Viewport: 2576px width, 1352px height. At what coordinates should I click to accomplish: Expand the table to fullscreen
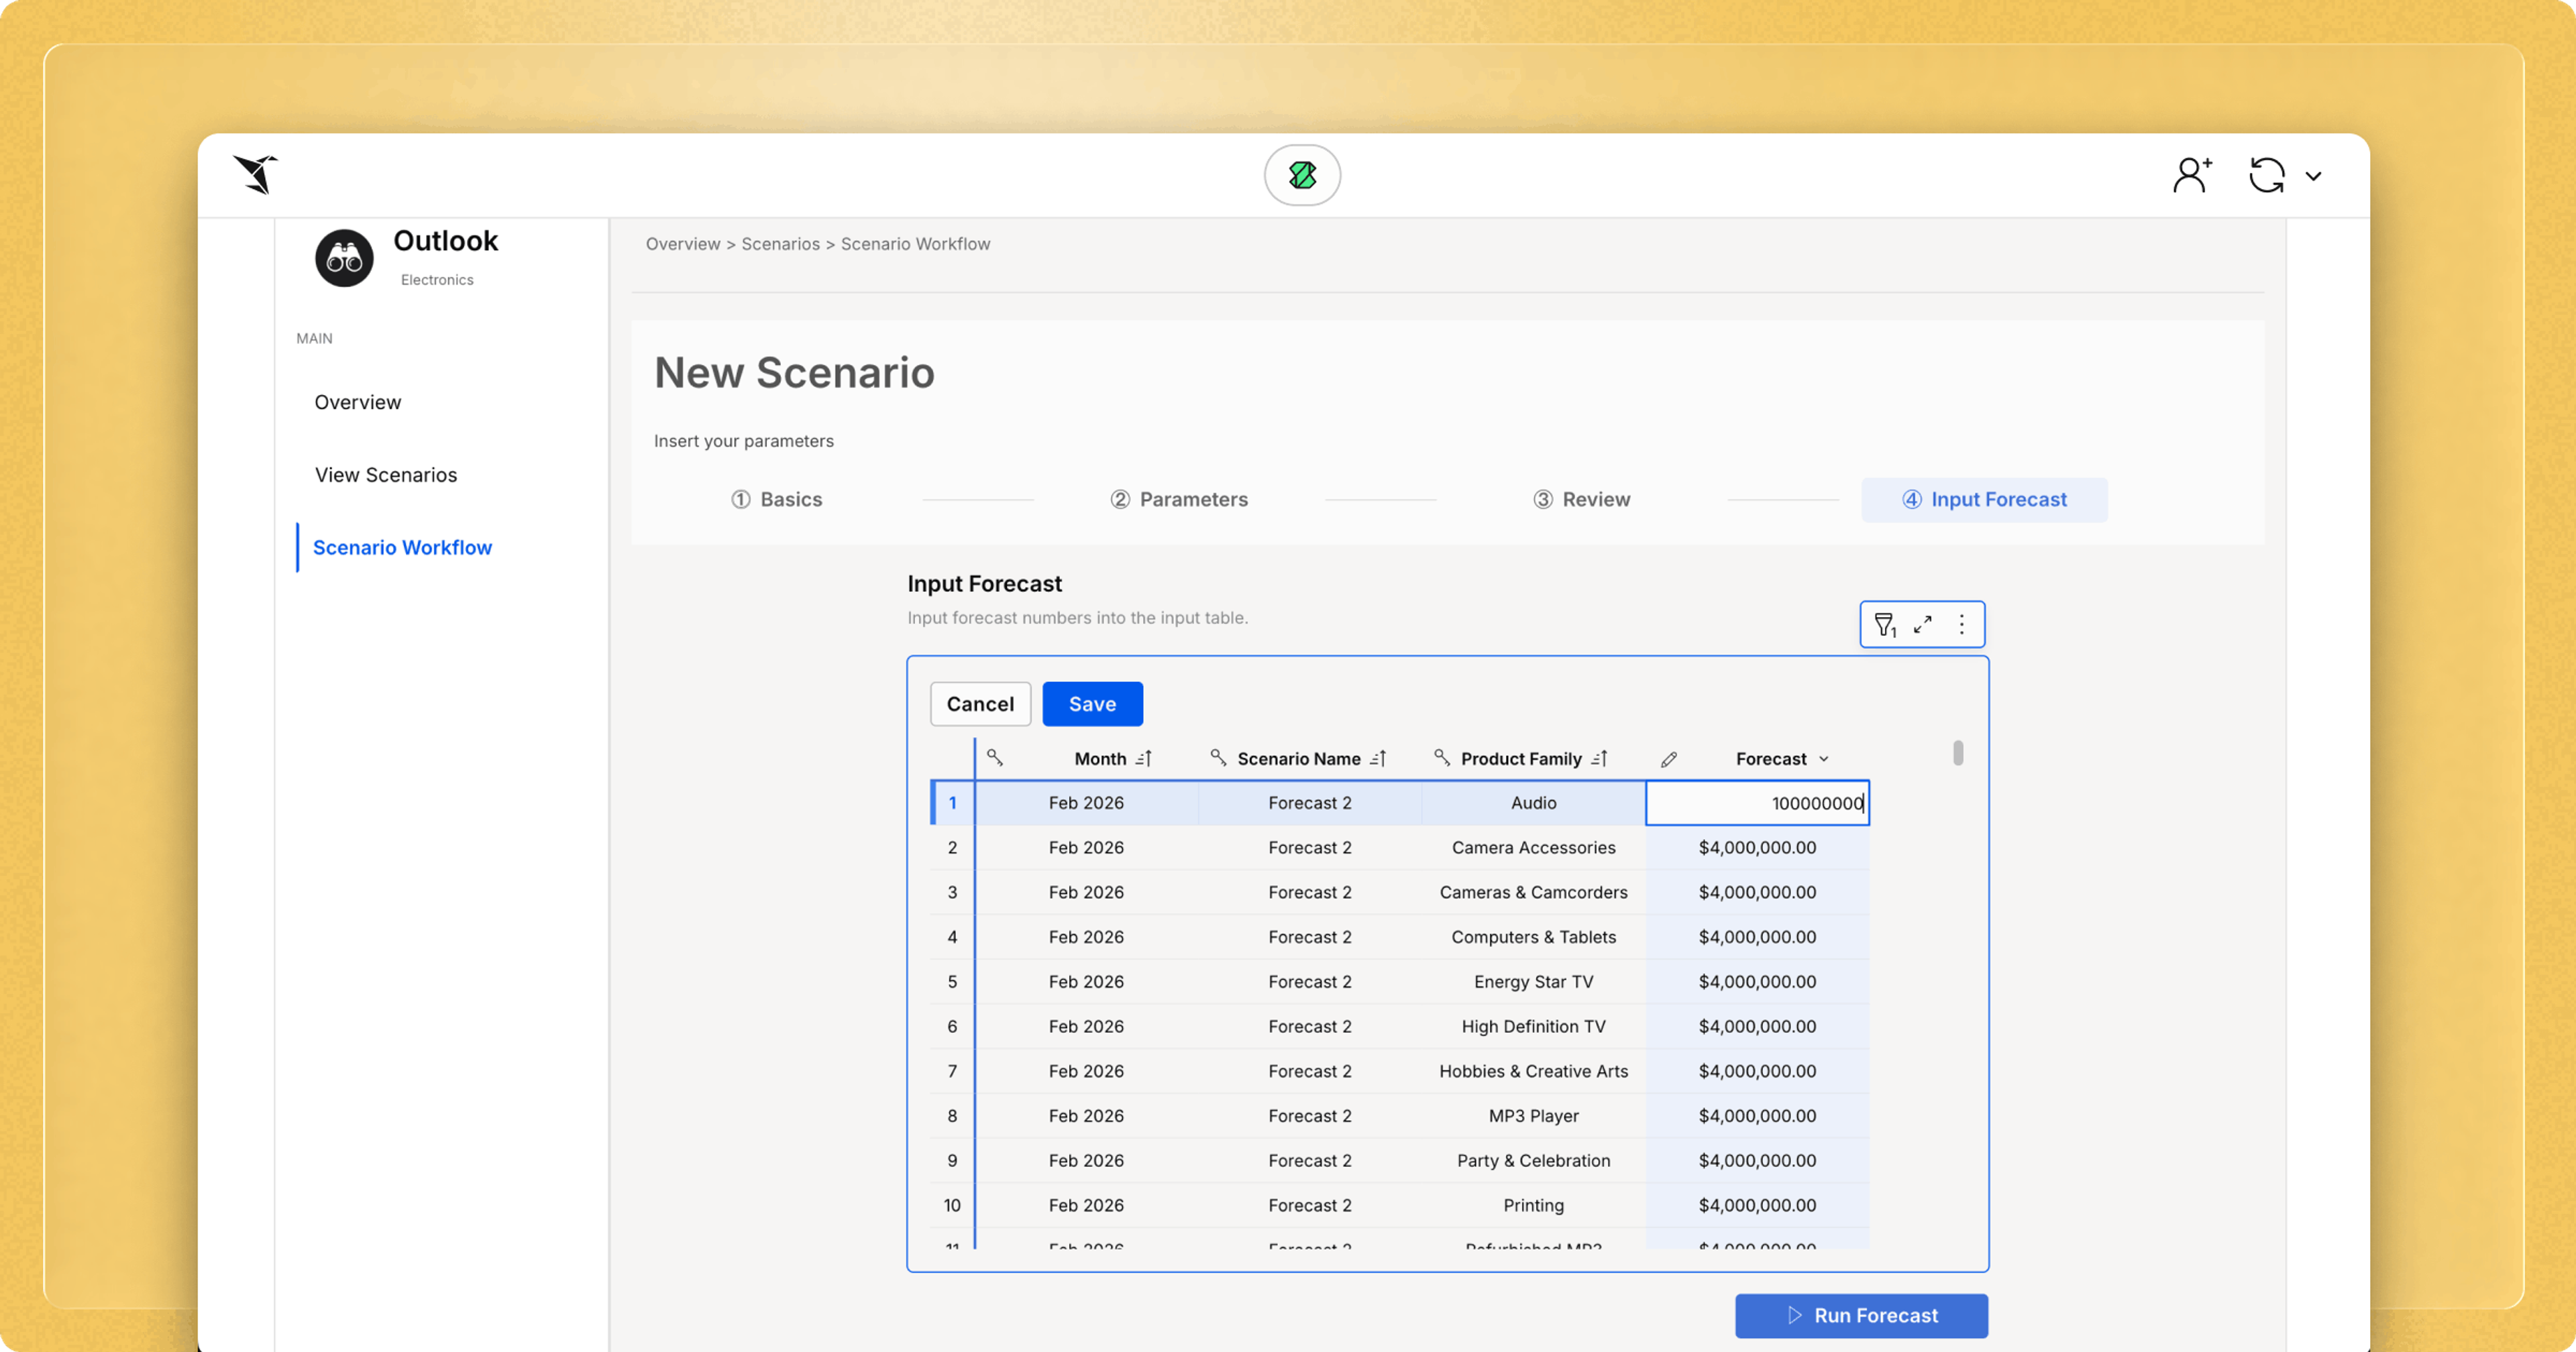1922,625
